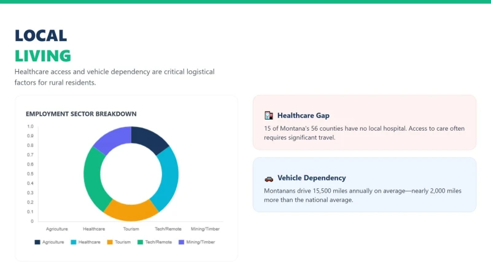Click the Mining/Timber legend label text
The height and width of the screenshot is (276, 491).
coord(201,242)
